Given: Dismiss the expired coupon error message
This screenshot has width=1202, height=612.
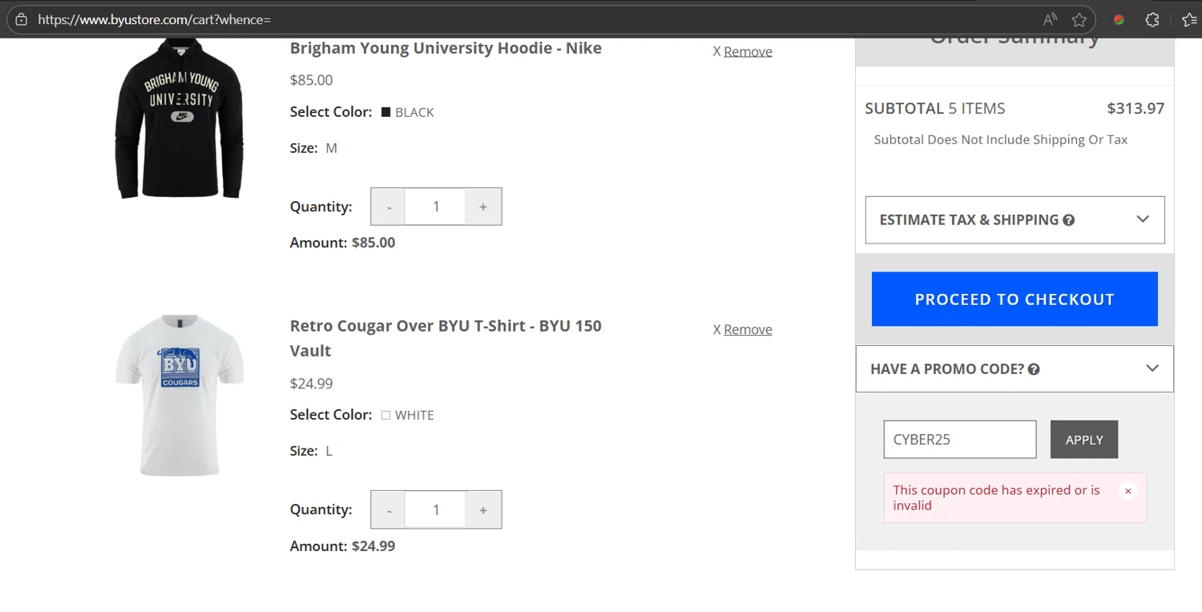Looking at the screenshot, I should coord(1127,491).
